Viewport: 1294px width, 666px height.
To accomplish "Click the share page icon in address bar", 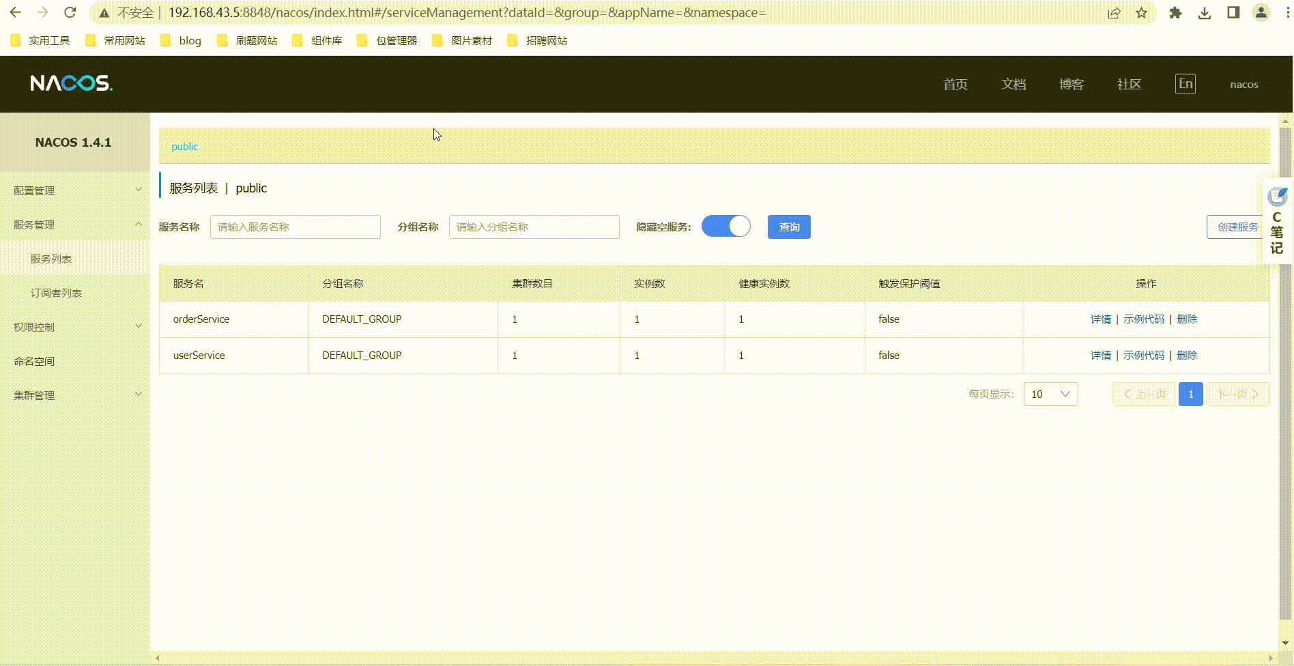I will tap(1114, 13).
